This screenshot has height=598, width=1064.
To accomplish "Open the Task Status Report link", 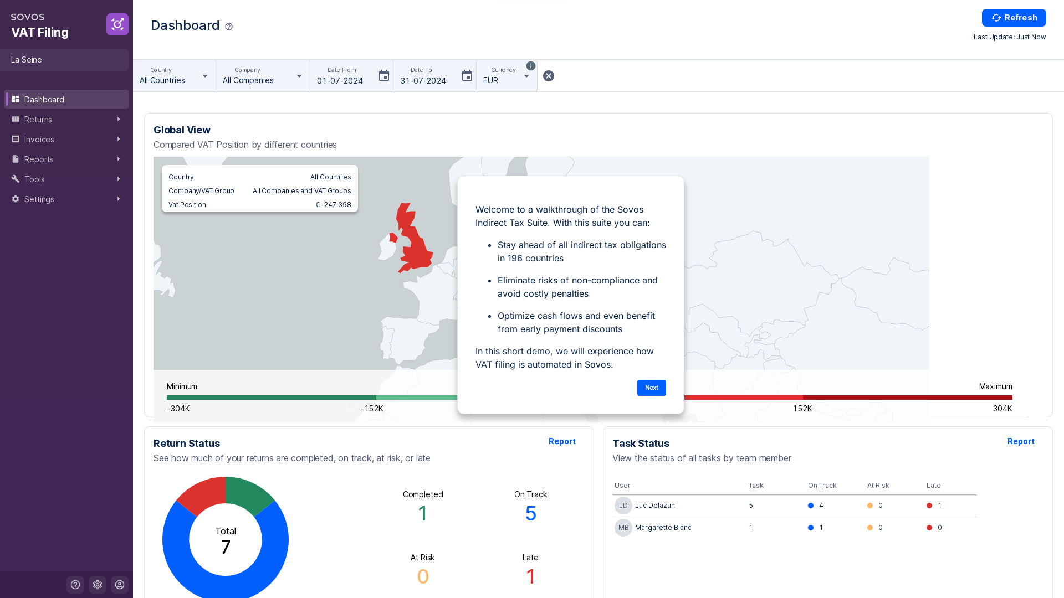I will [x=1020, y=441].
